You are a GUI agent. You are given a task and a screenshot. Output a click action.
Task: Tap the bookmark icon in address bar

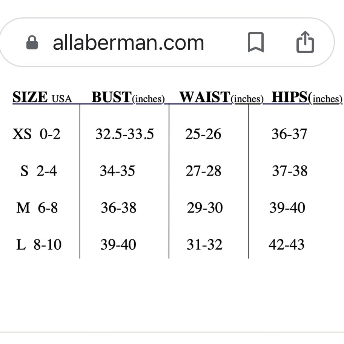click(x=256, y=42)
